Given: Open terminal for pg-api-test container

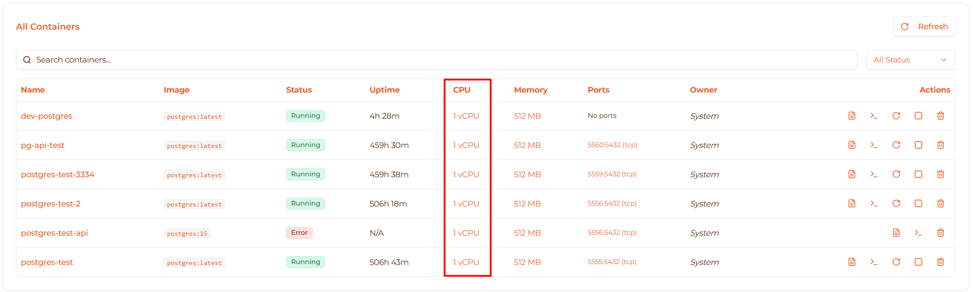Looking at the screenshot, I should click(874, 145).
